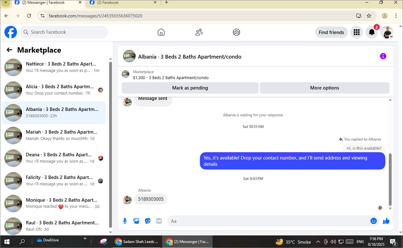Open the tab search dropdown arrow
403x248 pixels.
[5, 3]
